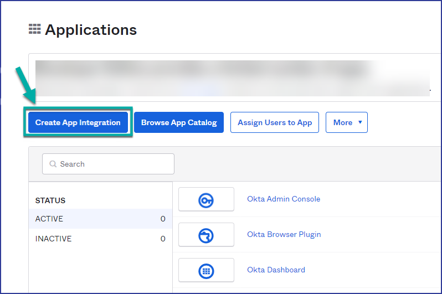Filter applications by ACTIVE status
Viewport: 442px width, 294px height.
49,219
